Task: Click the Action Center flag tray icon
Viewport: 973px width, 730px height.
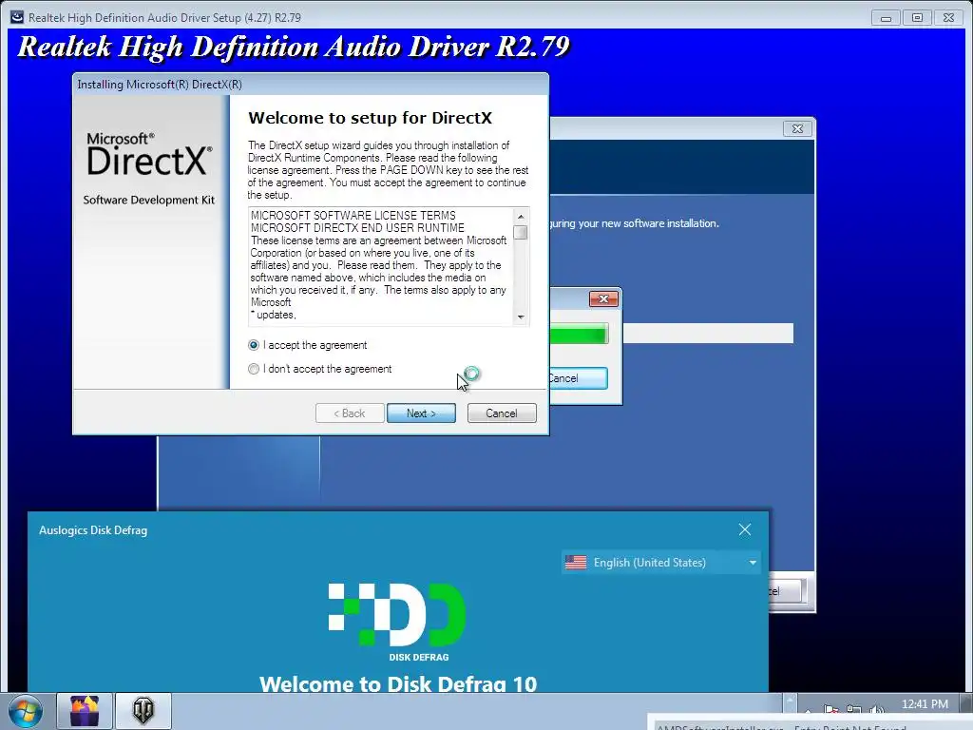Action: click(x=830, y=709)
